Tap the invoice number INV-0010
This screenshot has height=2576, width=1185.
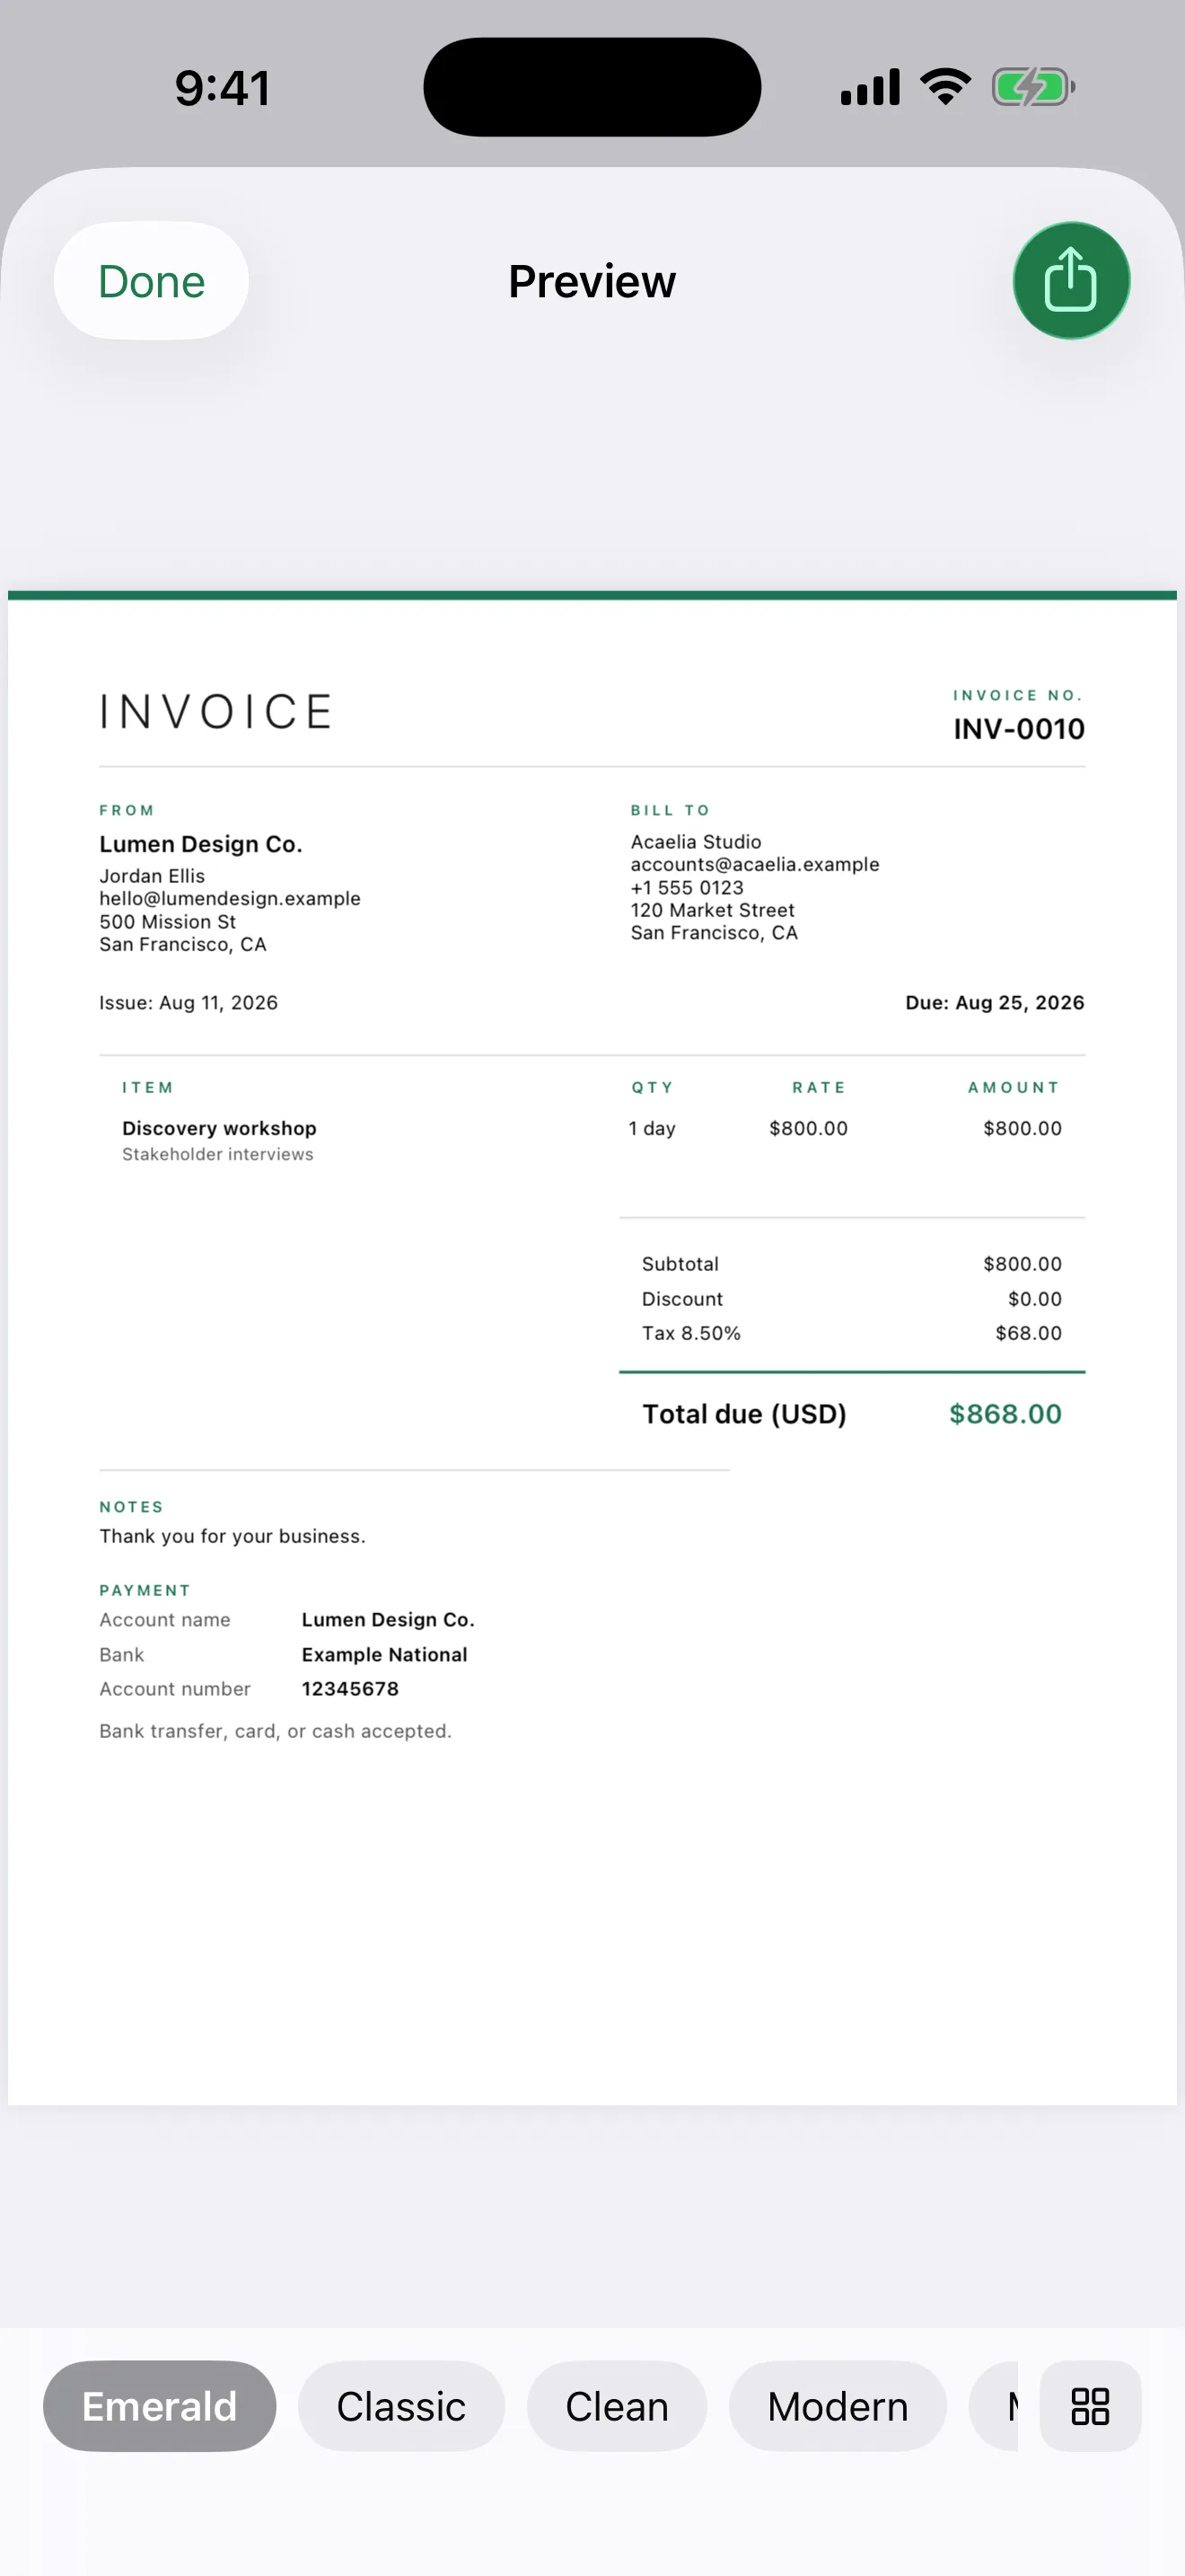[1019, 729]
